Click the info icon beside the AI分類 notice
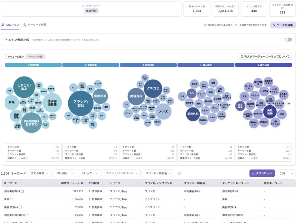 coord(205,25)
